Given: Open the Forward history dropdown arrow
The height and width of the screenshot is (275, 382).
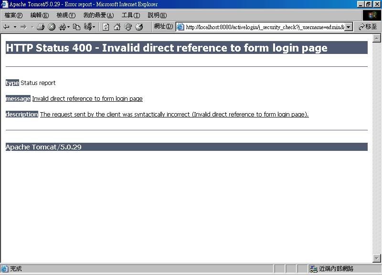Looking at the screenshot, I should pos(32,27).
